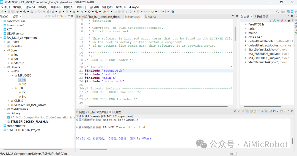Minimize the outline panel

(288, 15)
